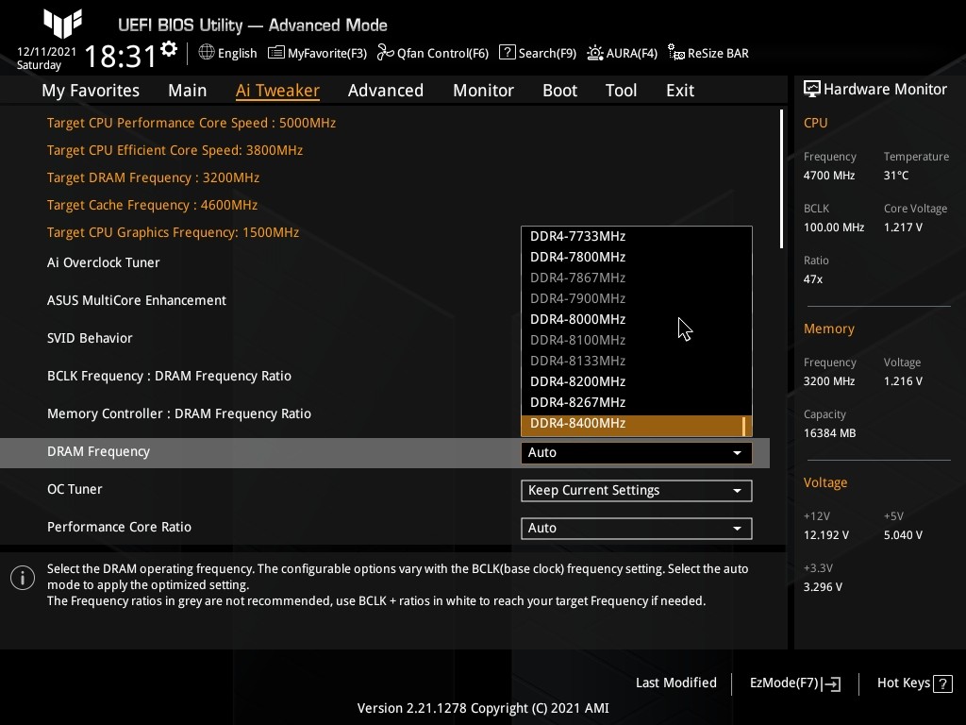The height and width of the screenshot is (725, 966).
Task: Toggle ReSize BAR option
Action: pyautogui.click(x=708, y=53)
